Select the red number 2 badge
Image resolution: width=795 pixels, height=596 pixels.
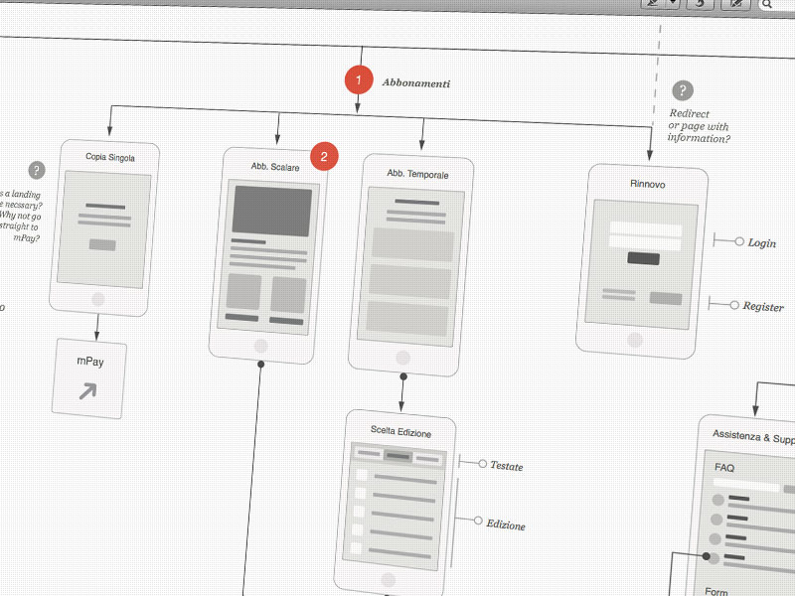(324, 157)
